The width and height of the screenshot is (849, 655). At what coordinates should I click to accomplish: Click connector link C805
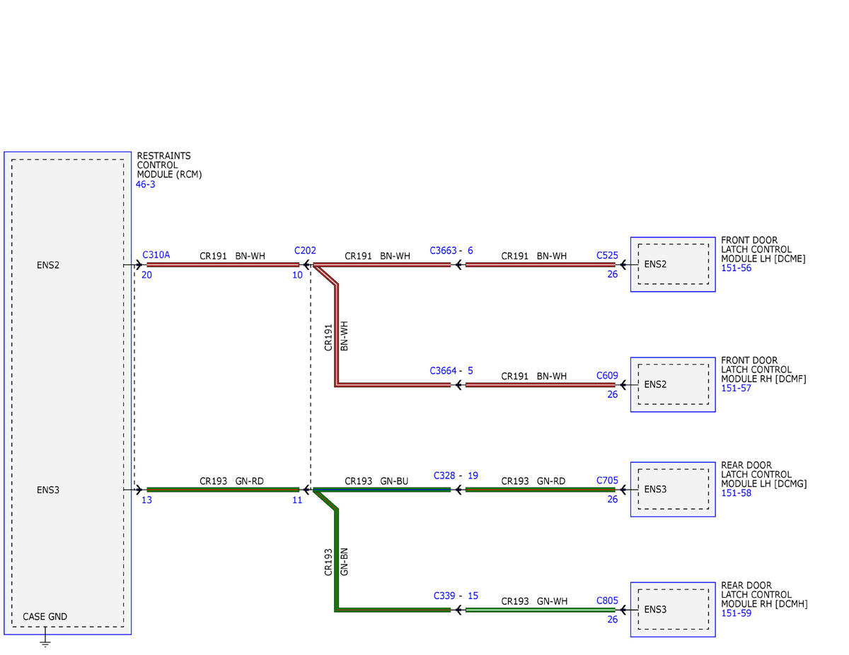(x=607, y=601)
